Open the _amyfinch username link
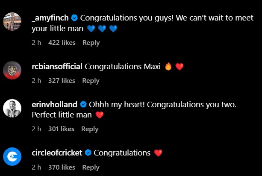The width and height of the screenshot is (262, 176). click(51, 18)
